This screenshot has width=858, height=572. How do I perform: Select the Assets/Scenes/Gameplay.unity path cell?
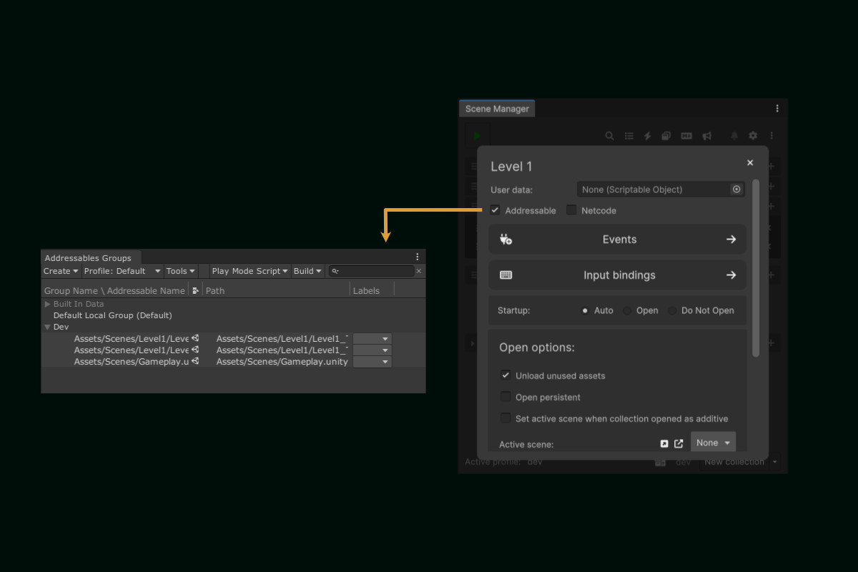point(282,362)
